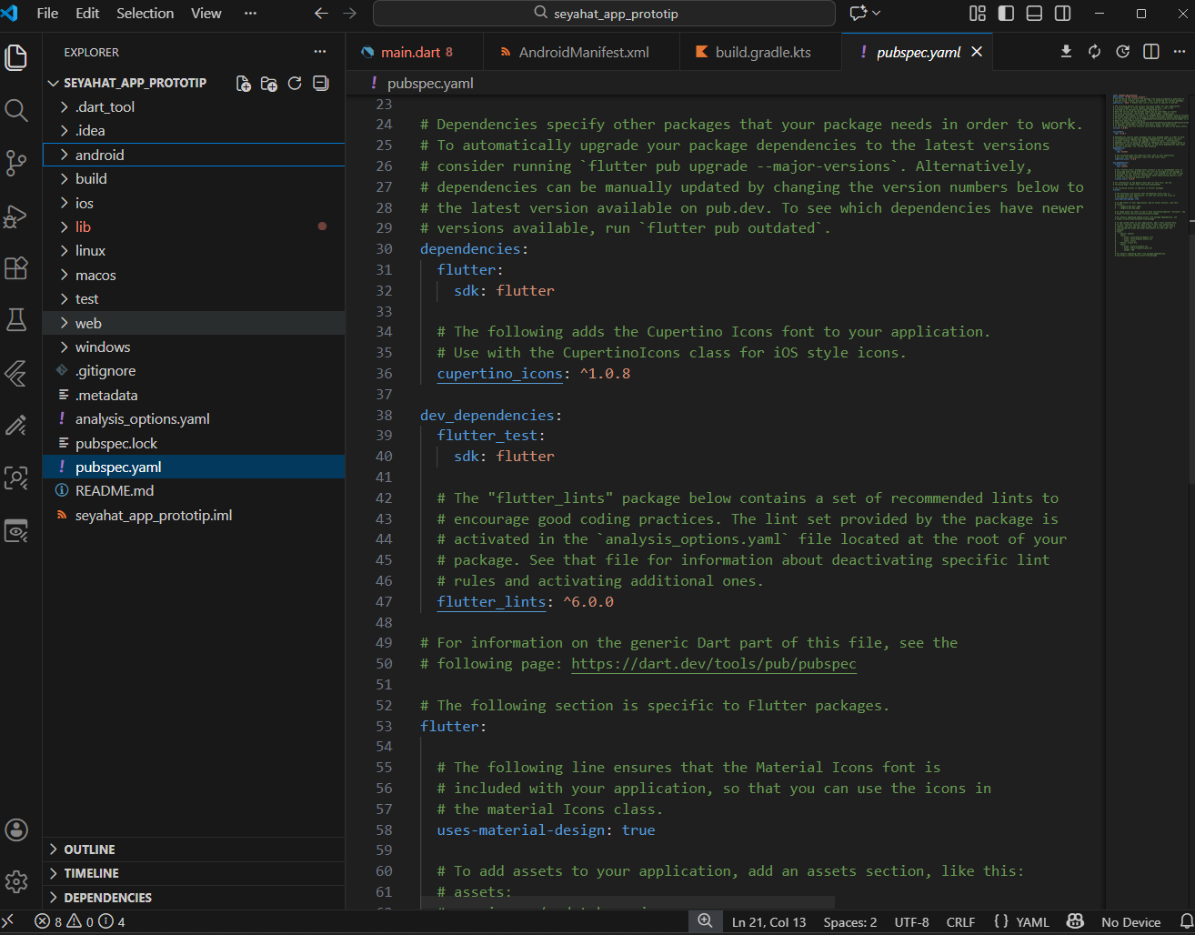Open the Edit menu
The height and width of the screenshot is (935, 1195).
pyautogui.click(x=87, y=13)
